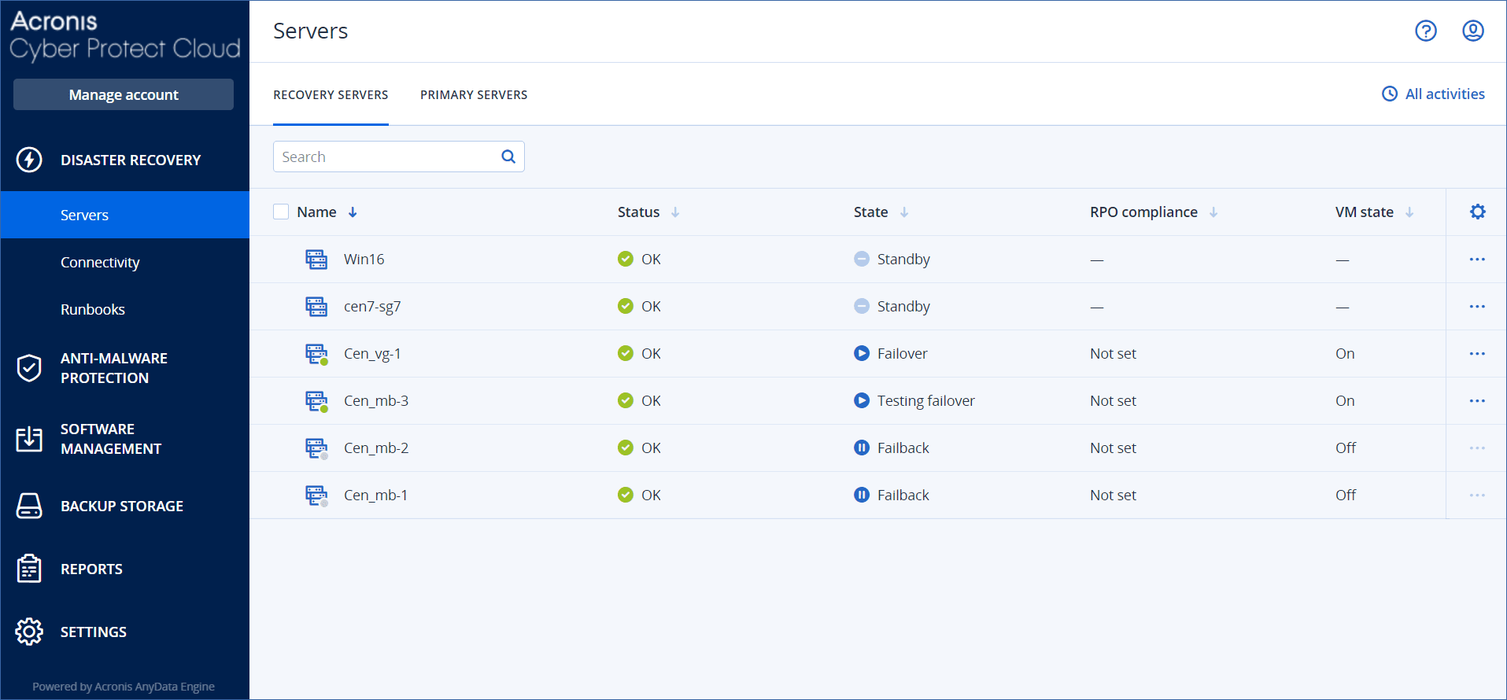Viewport: 1507px width, 700px height.
Task: Sort by the Status column arrow
Action: click(675, 212)
